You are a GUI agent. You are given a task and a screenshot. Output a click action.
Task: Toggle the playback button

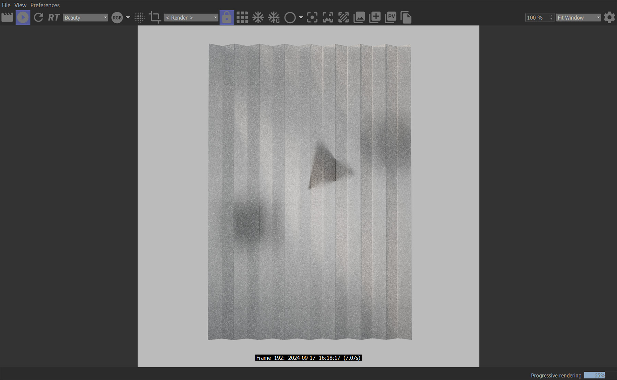[23, 17]
